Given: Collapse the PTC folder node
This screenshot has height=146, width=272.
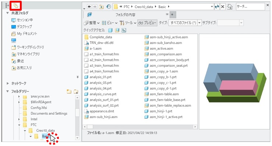Looking at the screenshot, I should (x=19, y=125).
